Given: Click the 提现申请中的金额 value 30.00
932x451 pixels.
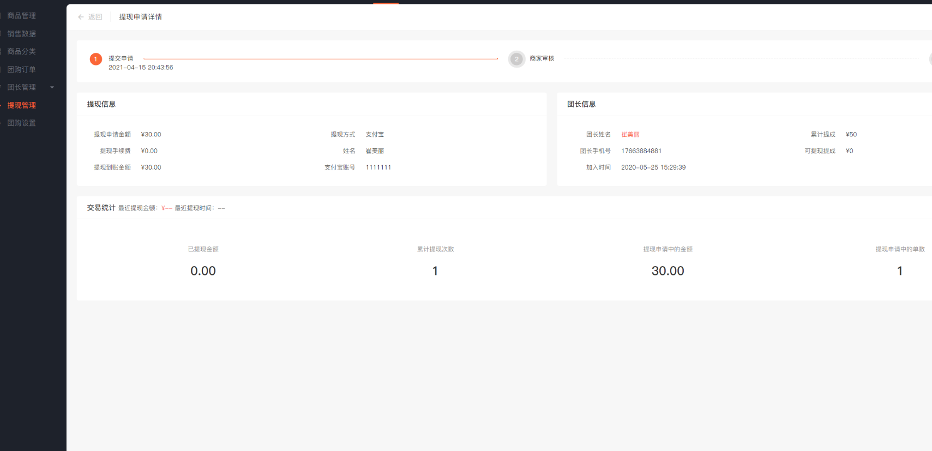Looking at the screenshot, I should pos(668,271).
